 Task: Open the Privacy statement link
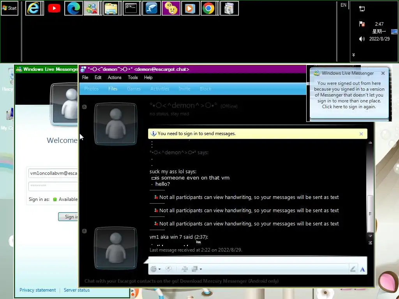38,290
